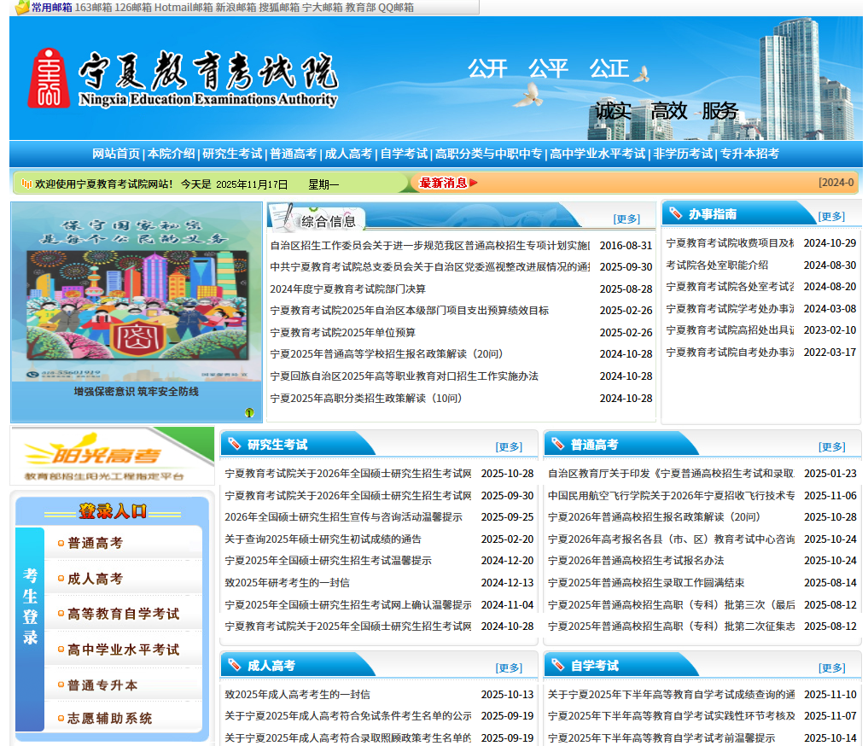This screenshot has height=746, width=868.
Task: Expand 更多 in the 综合信息 section
Action: (626, 219)
